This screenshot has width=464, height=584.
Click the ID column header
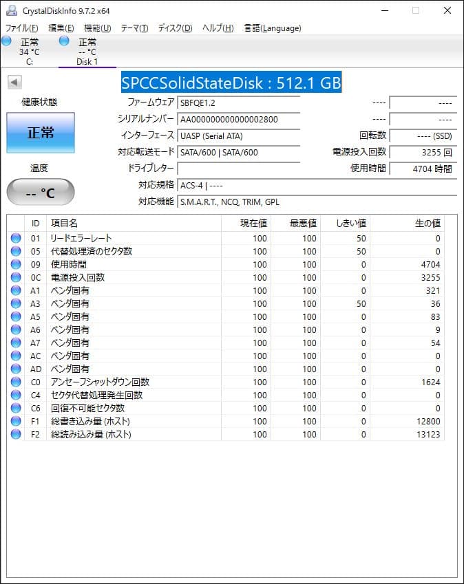point(35,223)
